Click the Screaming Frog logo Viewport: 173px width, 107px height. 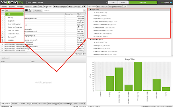point(12,2)
